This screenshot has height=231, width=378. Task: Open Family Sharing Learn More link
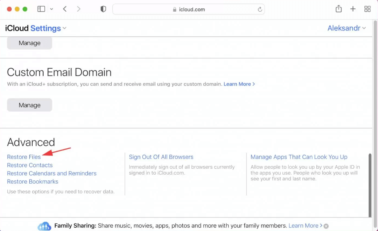point(305,226)
